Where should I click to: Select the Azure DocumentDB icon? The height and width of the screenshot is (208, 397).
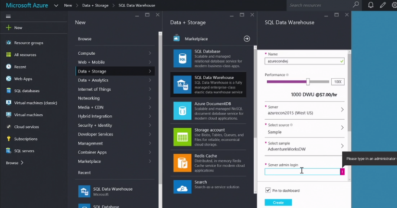click(182, 110)
